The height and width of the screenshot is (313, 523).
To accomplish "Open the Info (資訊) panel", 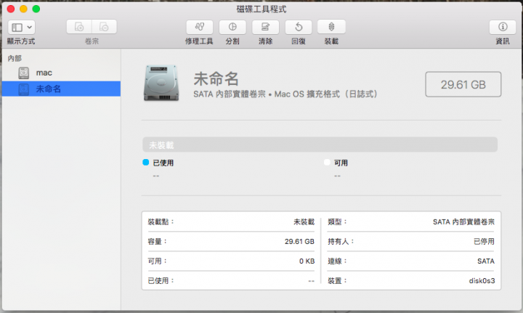I will pos(503,27).
